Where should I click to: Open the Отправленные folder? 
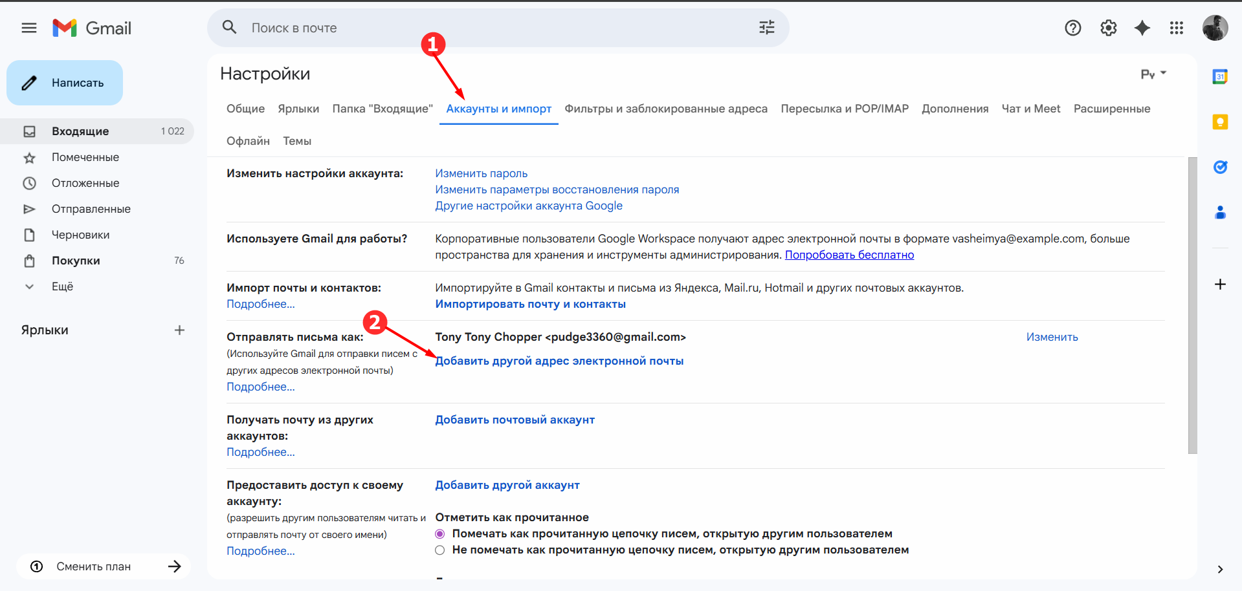(97, 209)
